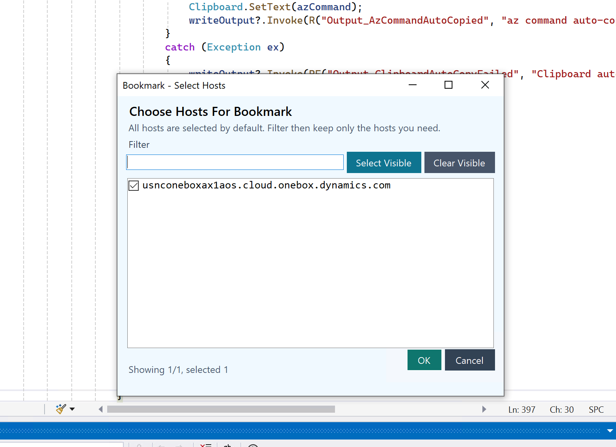
Task: Click the right arrow of horizontal scrollbar
Action: [484, 409]
